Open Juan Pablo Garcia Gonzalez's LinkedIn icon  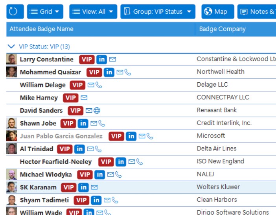(131, 136)
